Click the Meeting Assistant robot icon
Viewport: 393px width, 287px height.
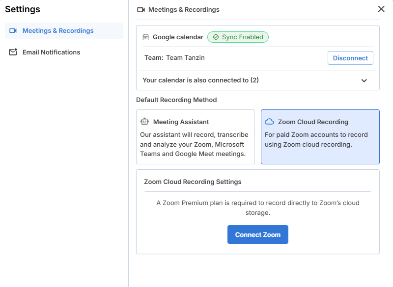[144, 122]
